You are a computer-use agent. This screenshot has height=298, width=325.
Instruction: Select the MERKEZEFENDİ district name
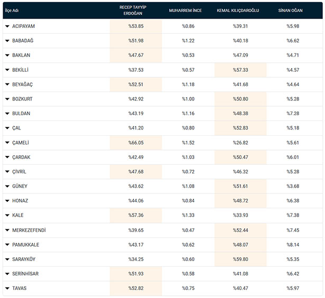coord(29,230)
